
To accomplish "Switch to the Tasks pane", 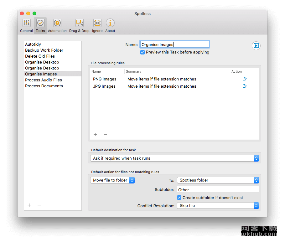I will coord(40,26).
